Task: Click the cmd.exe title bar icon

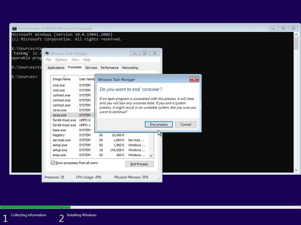Action: [14, 29]
